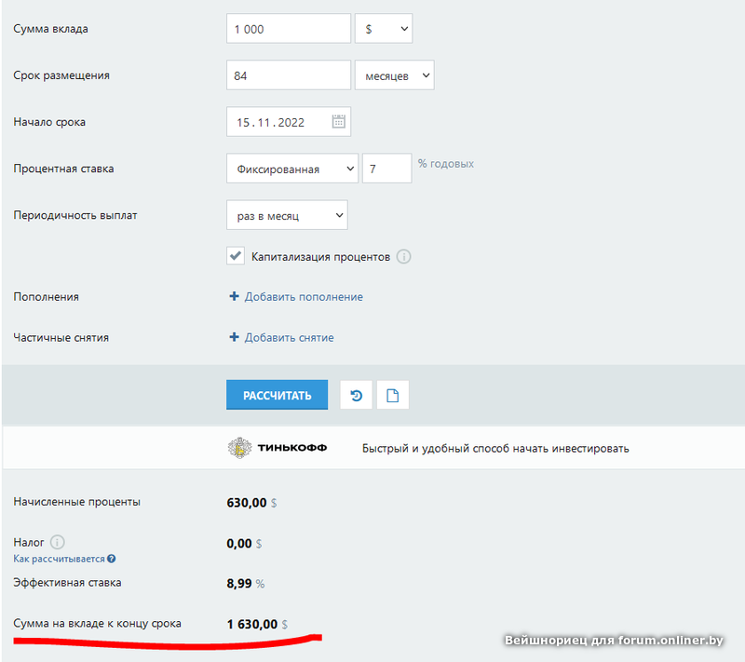Image resolution: width=745 pixels, height=662 pixels.
Task: Click the start date field 15.11.2022
Action: coord(289,122)
